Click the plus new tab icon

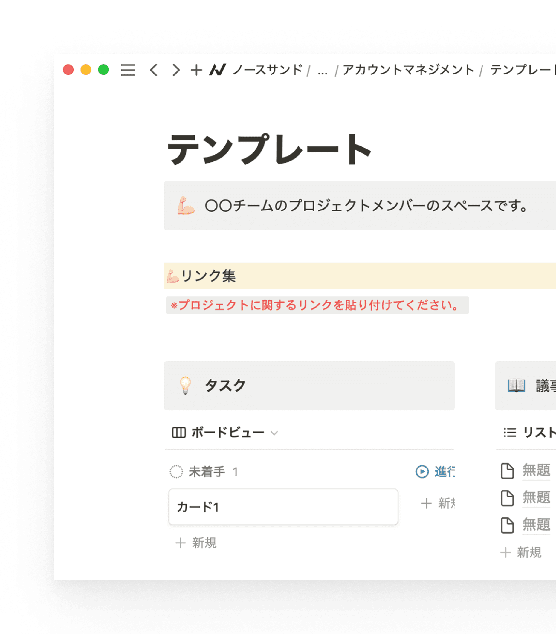point(196,70)
